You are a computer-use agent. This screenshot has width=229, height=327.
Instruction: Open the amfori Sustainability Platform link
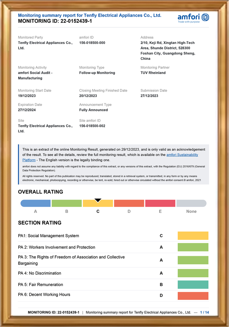(182, 155)
